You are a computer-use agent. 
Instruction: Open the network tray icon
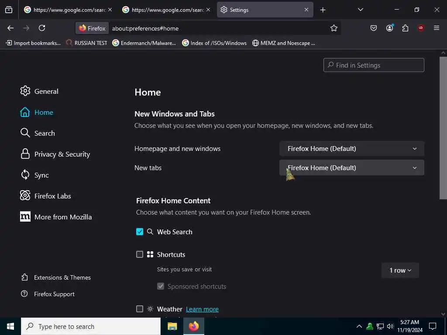click(x=380, y=326)
